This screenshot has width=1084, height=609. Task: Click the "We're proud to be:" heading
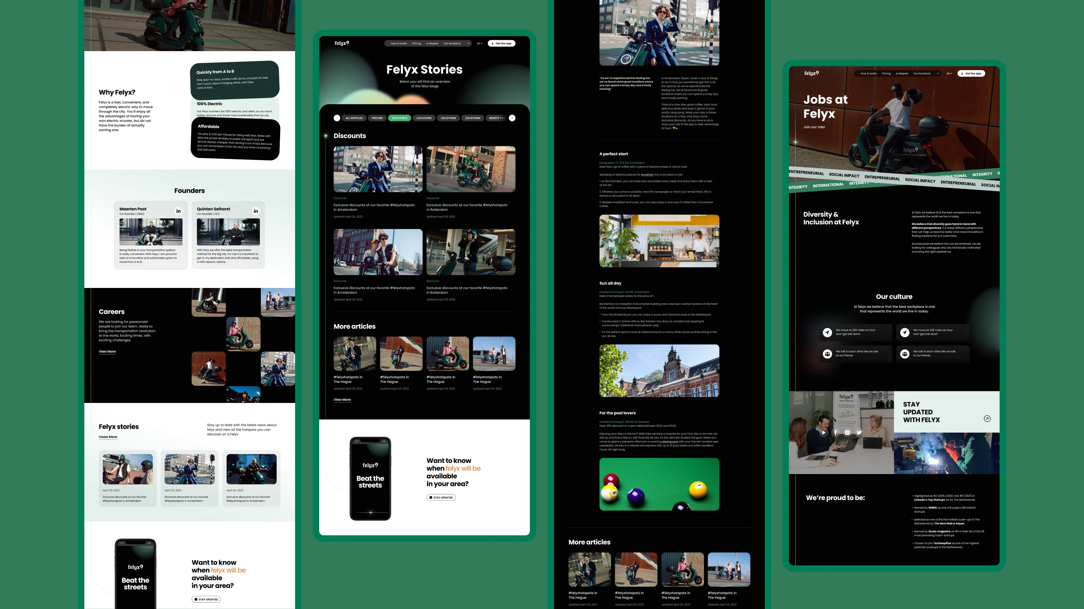(x=835, y=498)
